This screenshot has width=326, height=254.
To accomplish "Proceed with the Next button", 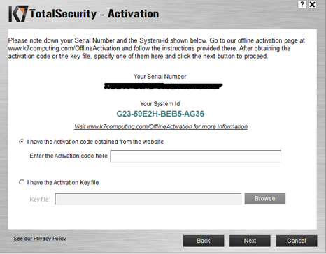I will pos(250,241).
